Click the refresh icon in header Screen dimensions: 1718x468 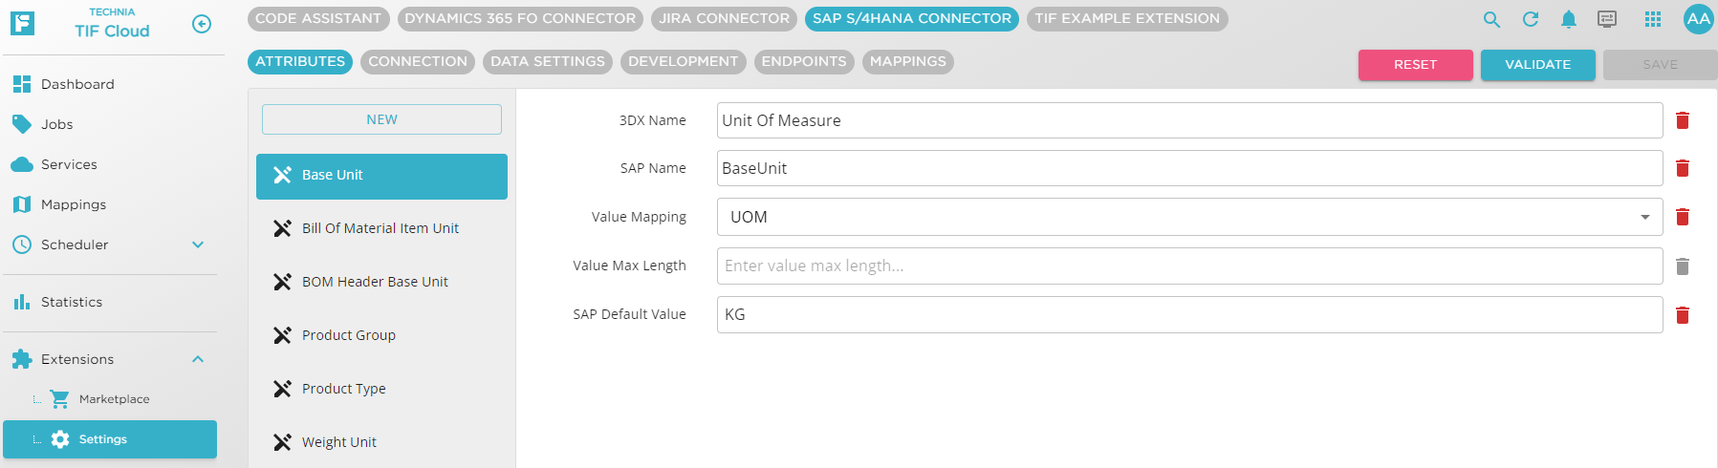[1531, 19]
